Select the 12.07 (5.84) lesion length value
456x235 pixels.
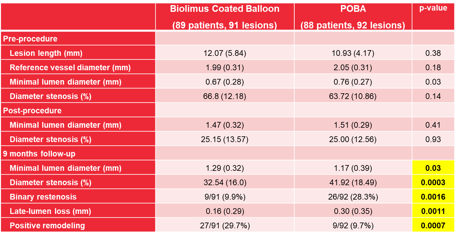pyautogui.click(x=225, y=53)
